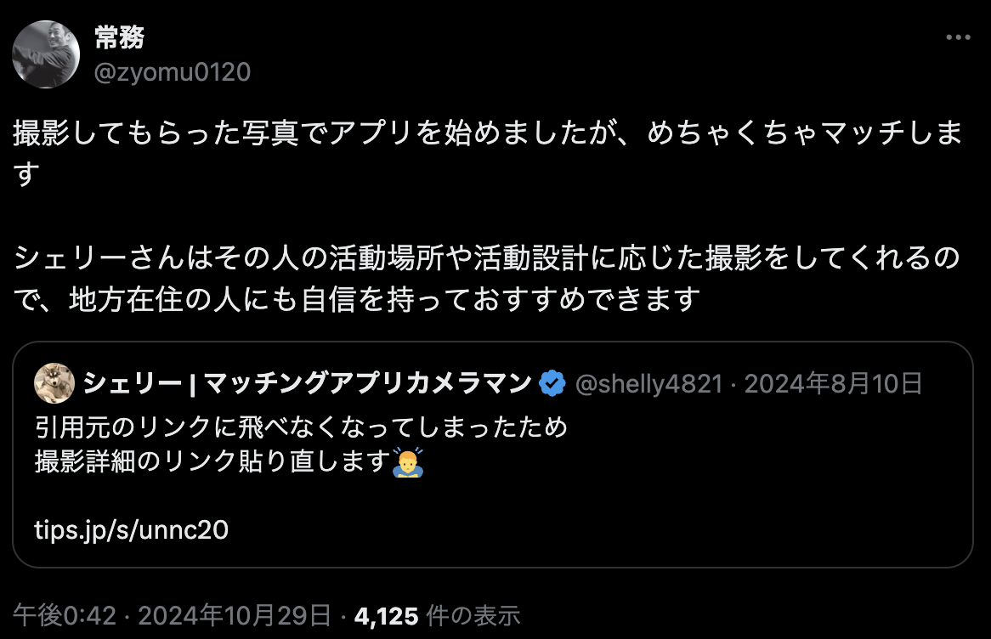Image resolution: width=991 pixels, height=639 pixels.
Task: Open the @zyomu0120 handle
Action: click(173, 72)
